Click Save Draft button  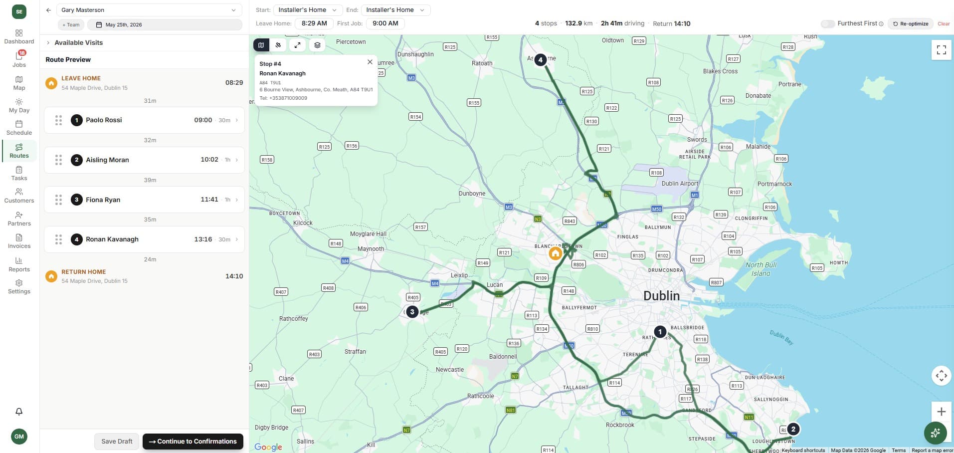117,442
